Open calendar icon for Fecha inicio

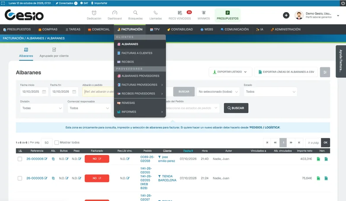click(44, 91)
